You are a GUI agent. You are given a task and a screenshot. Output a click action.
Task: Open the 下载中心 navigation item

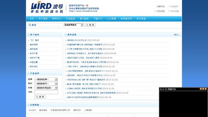pyautogui.click(x=98, y=19)
